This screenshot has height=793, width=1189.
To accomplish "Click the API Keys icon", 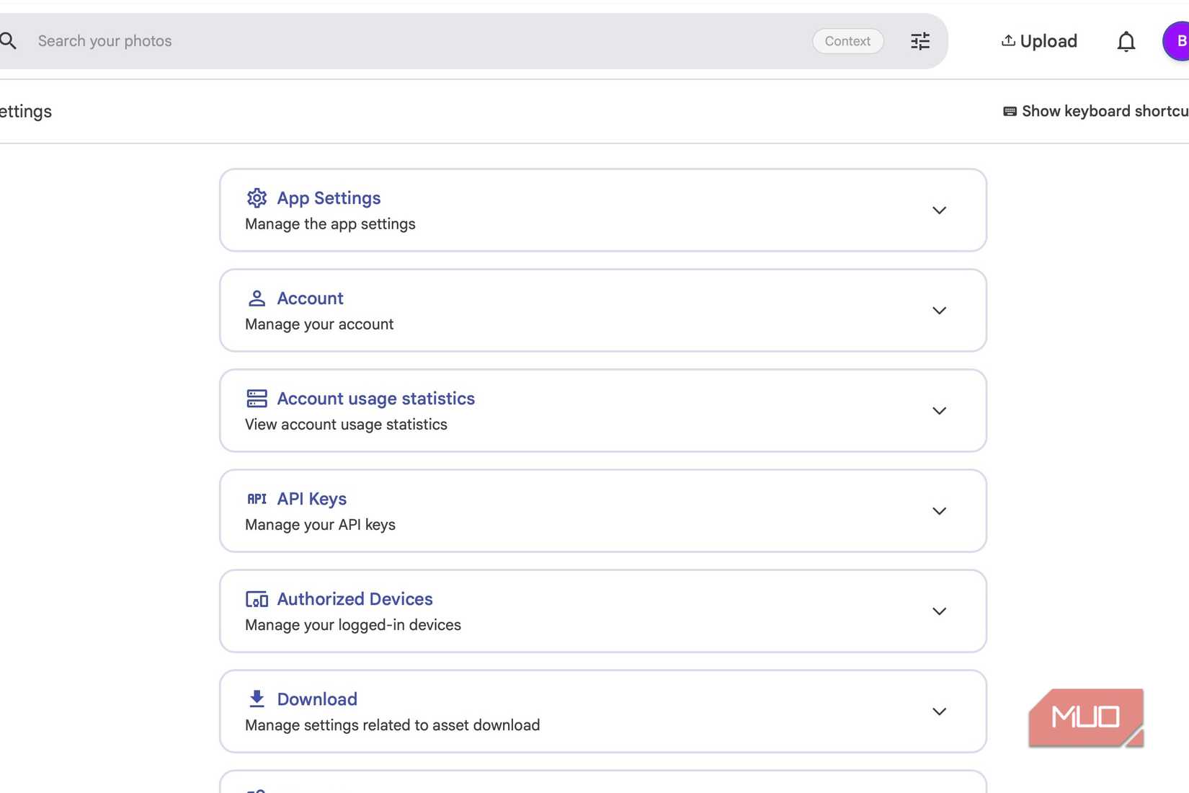I will coord(257,499).
